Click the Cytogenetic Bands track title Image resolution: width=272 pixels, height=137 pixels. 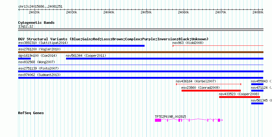[x=36, y=23]
